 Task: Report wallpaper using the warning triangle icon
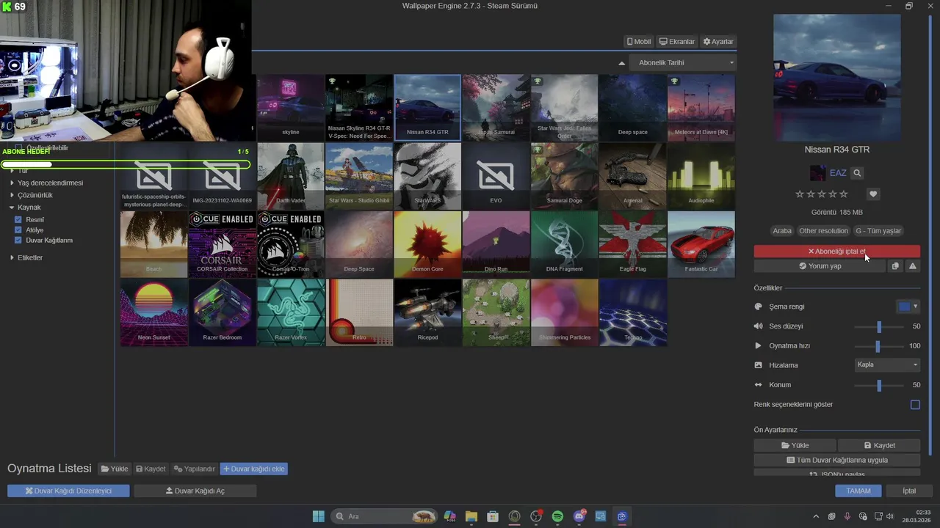[x=913, y=266]
